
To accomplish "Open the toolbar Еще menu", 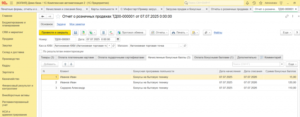I will [287, 33].
